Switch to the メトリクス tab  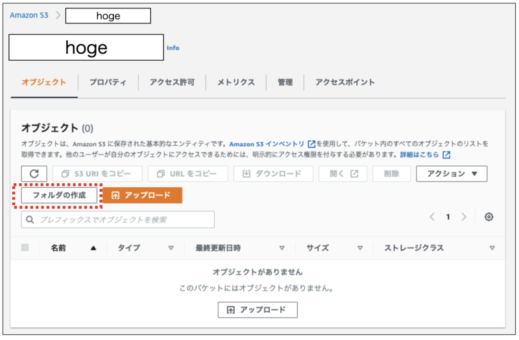point(236,82)
